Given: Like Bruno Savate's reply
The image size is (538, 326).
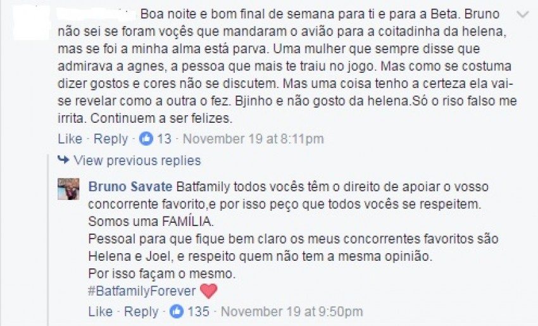Looking at the screenshot, I should [x=101, y=311].
